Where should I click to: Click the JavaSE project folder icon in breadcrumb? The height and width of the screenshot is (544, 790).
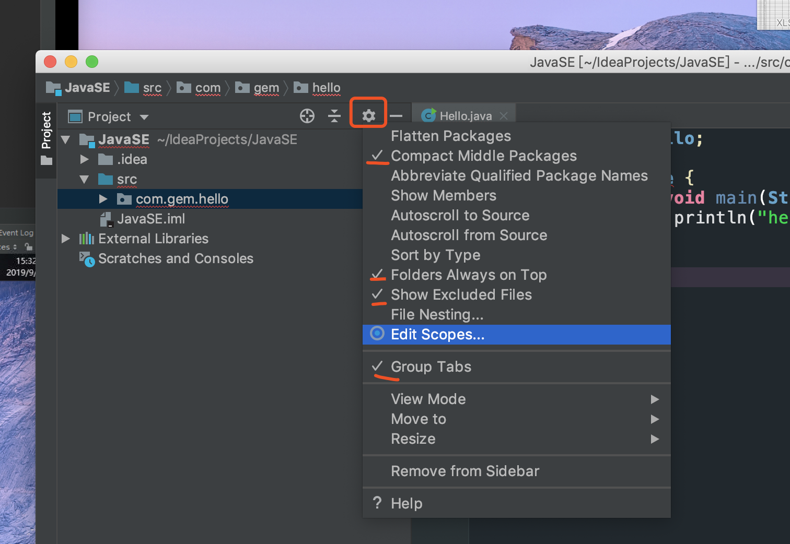click(53, 88)
